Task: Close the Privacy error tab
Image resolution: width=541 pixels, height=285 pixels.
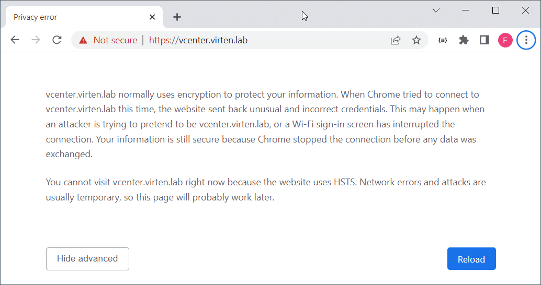Action: [152, 17]
